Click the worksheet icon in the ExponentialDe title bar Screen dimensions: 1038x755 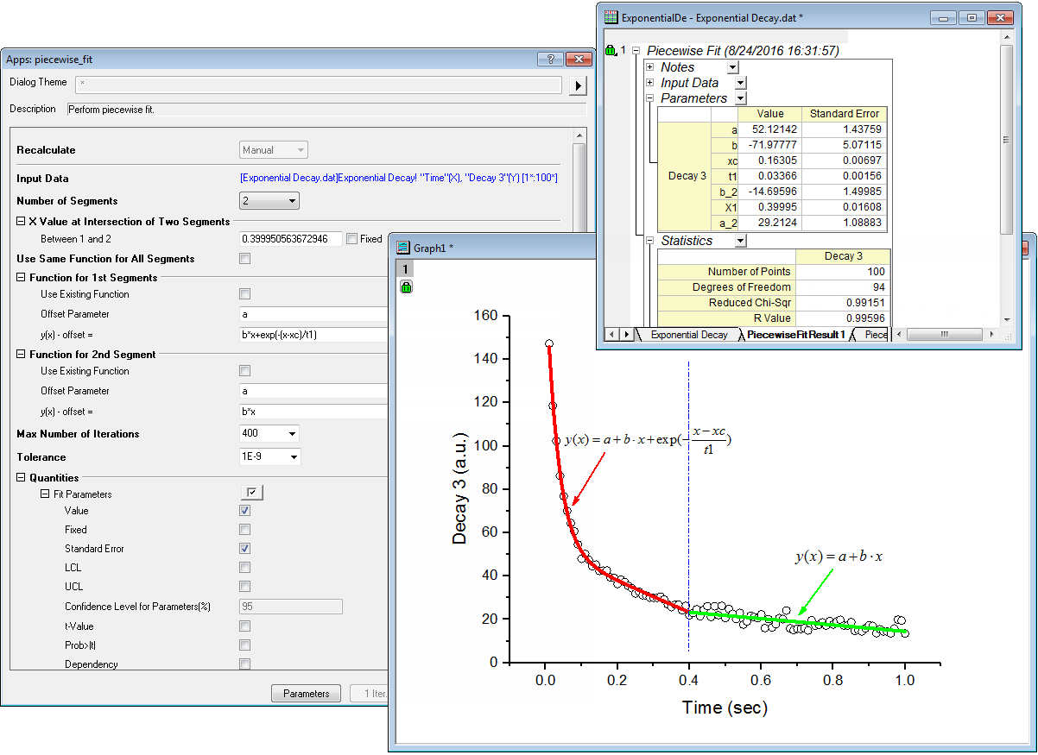(x=611, y=16)
